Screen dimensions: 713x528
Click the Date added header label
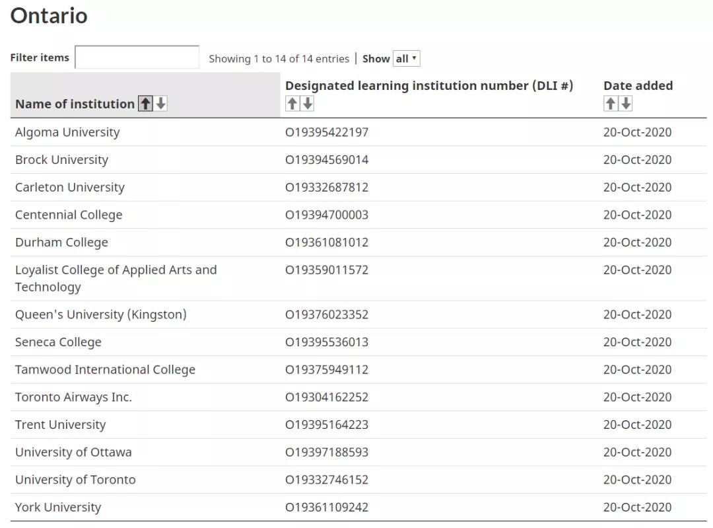click(638, 85)
